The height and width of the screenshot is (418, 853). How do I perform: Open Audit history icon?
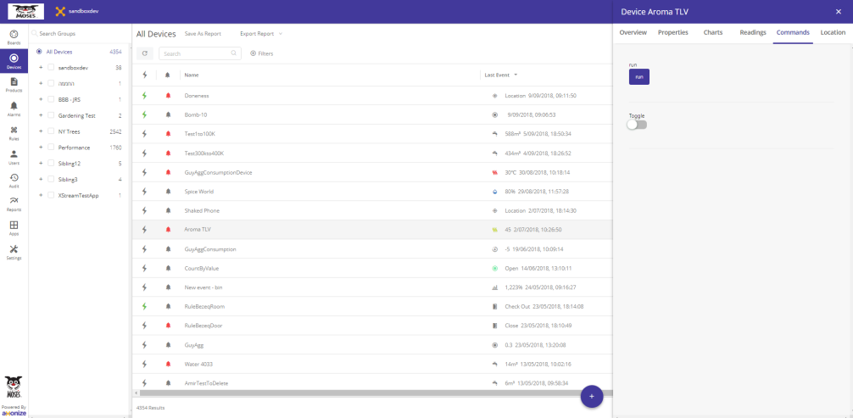point(14,180)
